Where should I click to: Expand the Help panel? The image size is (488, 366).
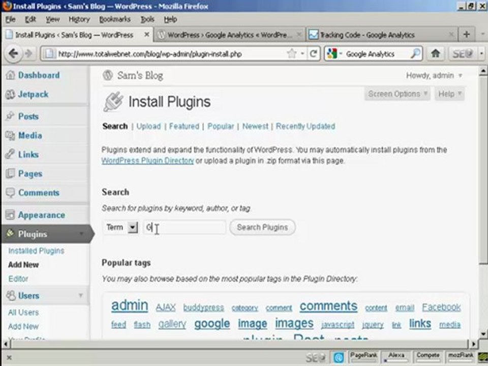pyautogui.click(x=450, y=94)
